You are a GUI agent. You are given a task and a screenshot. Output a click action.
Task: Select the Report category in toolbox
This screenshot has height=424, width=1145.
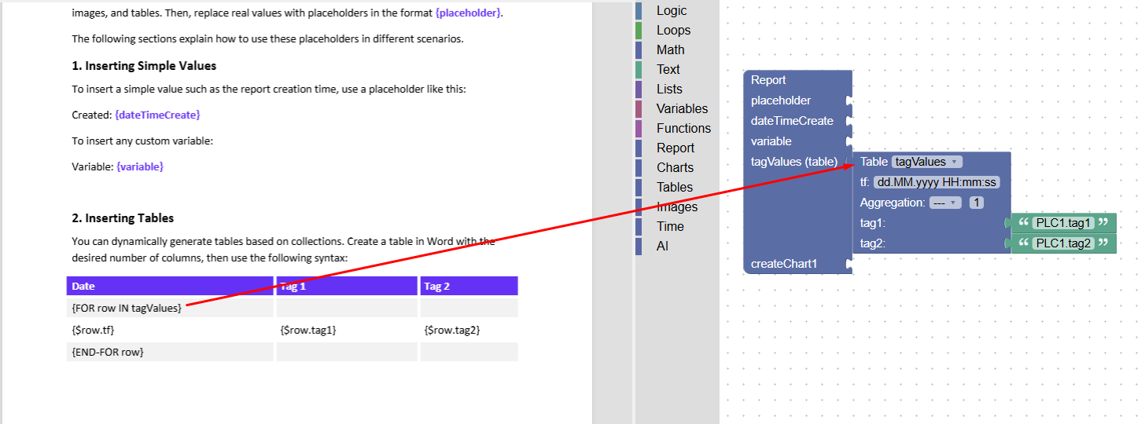tap(676, 148)
